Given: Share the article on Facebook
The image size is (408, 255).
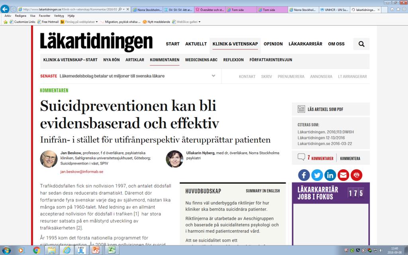Looking at the screenshot, I should click(x=304, y=175).
